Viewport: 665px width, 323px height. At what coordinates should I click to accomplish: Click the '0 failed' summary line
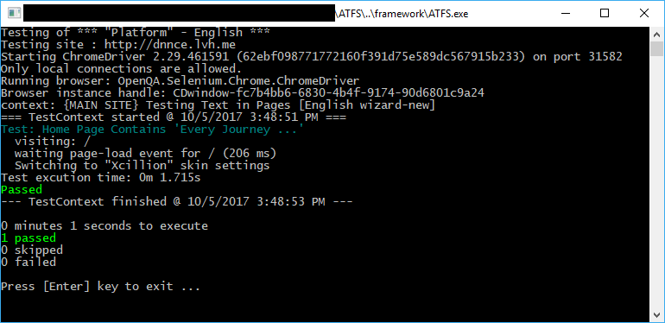28,262
